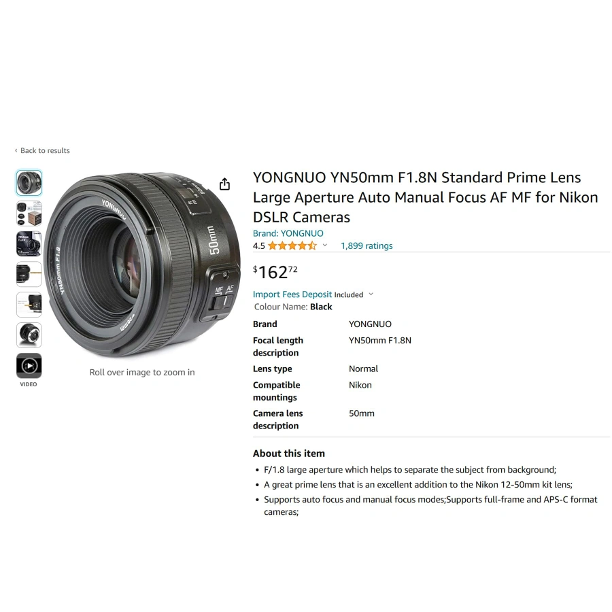Image resolution: width=612 pixels, height=612 pixels.
Task: Click the share icon above the lens image
Action: tap(224, 184)
